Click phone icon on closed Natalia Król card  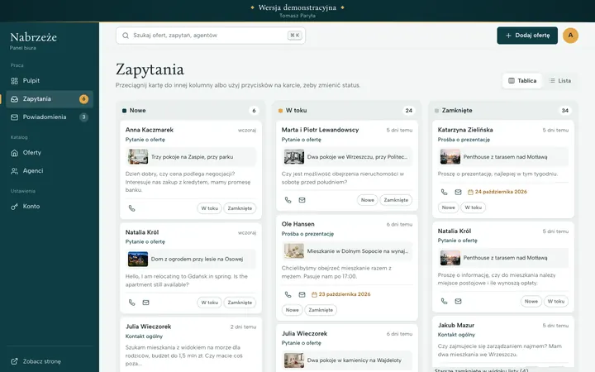click(445, 302)
